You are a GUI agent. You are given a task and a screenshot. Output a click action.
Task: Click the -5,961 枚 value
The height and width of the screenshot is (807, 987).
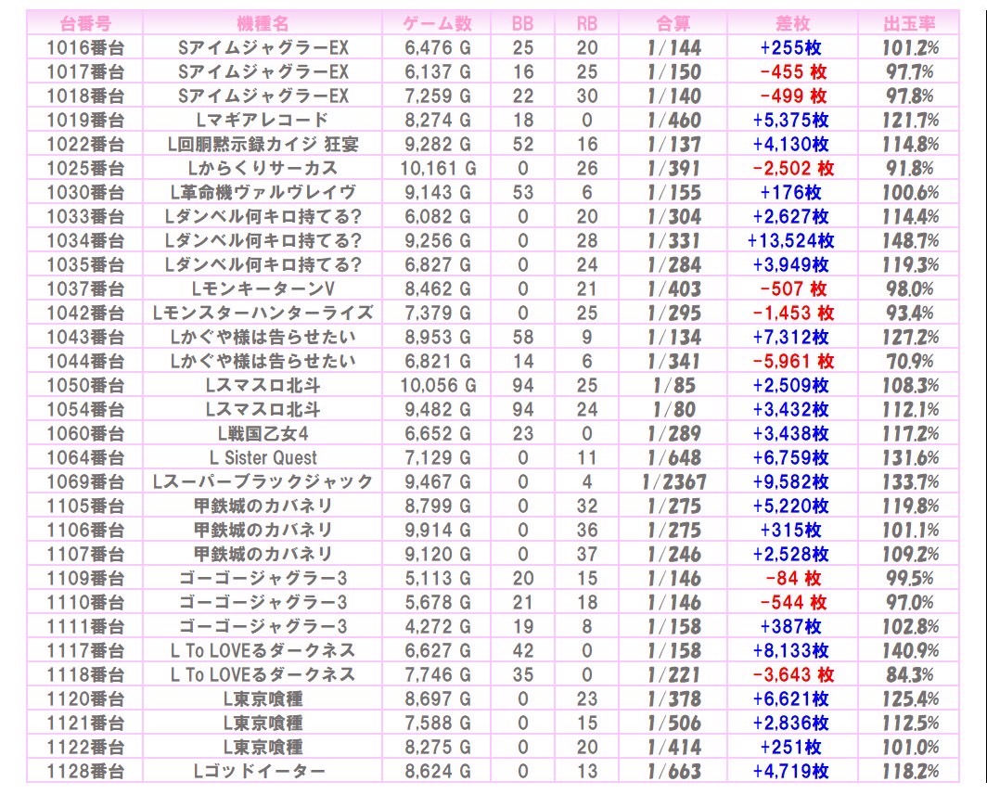tap(793, 362)
